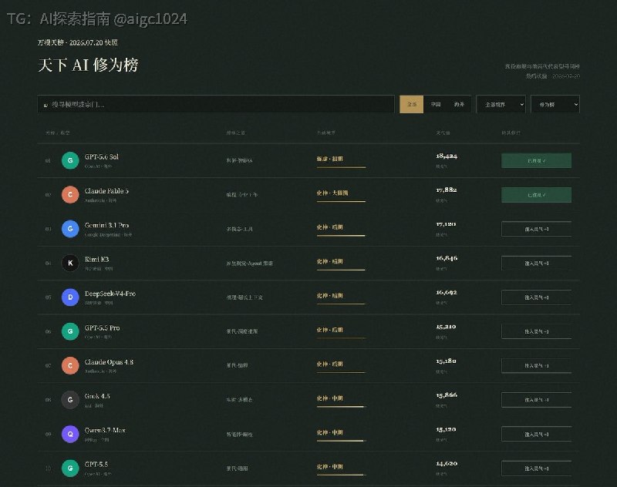Select the 全部 filter tab
The image size is (617, 487).
[x=412, y=104]
